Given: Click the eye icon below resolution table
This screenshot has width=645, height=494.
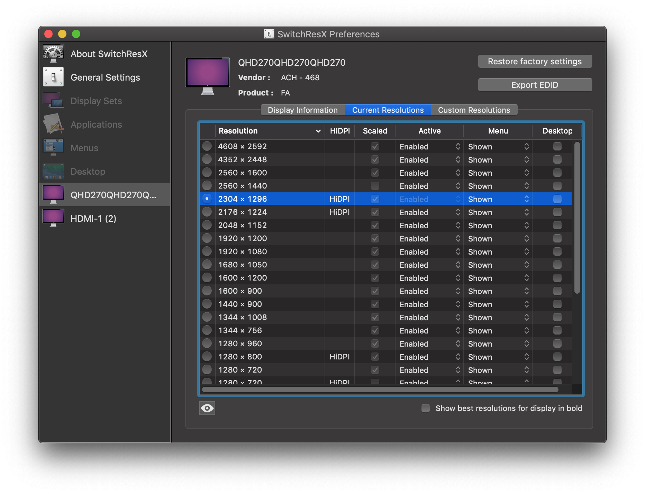Looking at the screenshot, I should point(207,408).
